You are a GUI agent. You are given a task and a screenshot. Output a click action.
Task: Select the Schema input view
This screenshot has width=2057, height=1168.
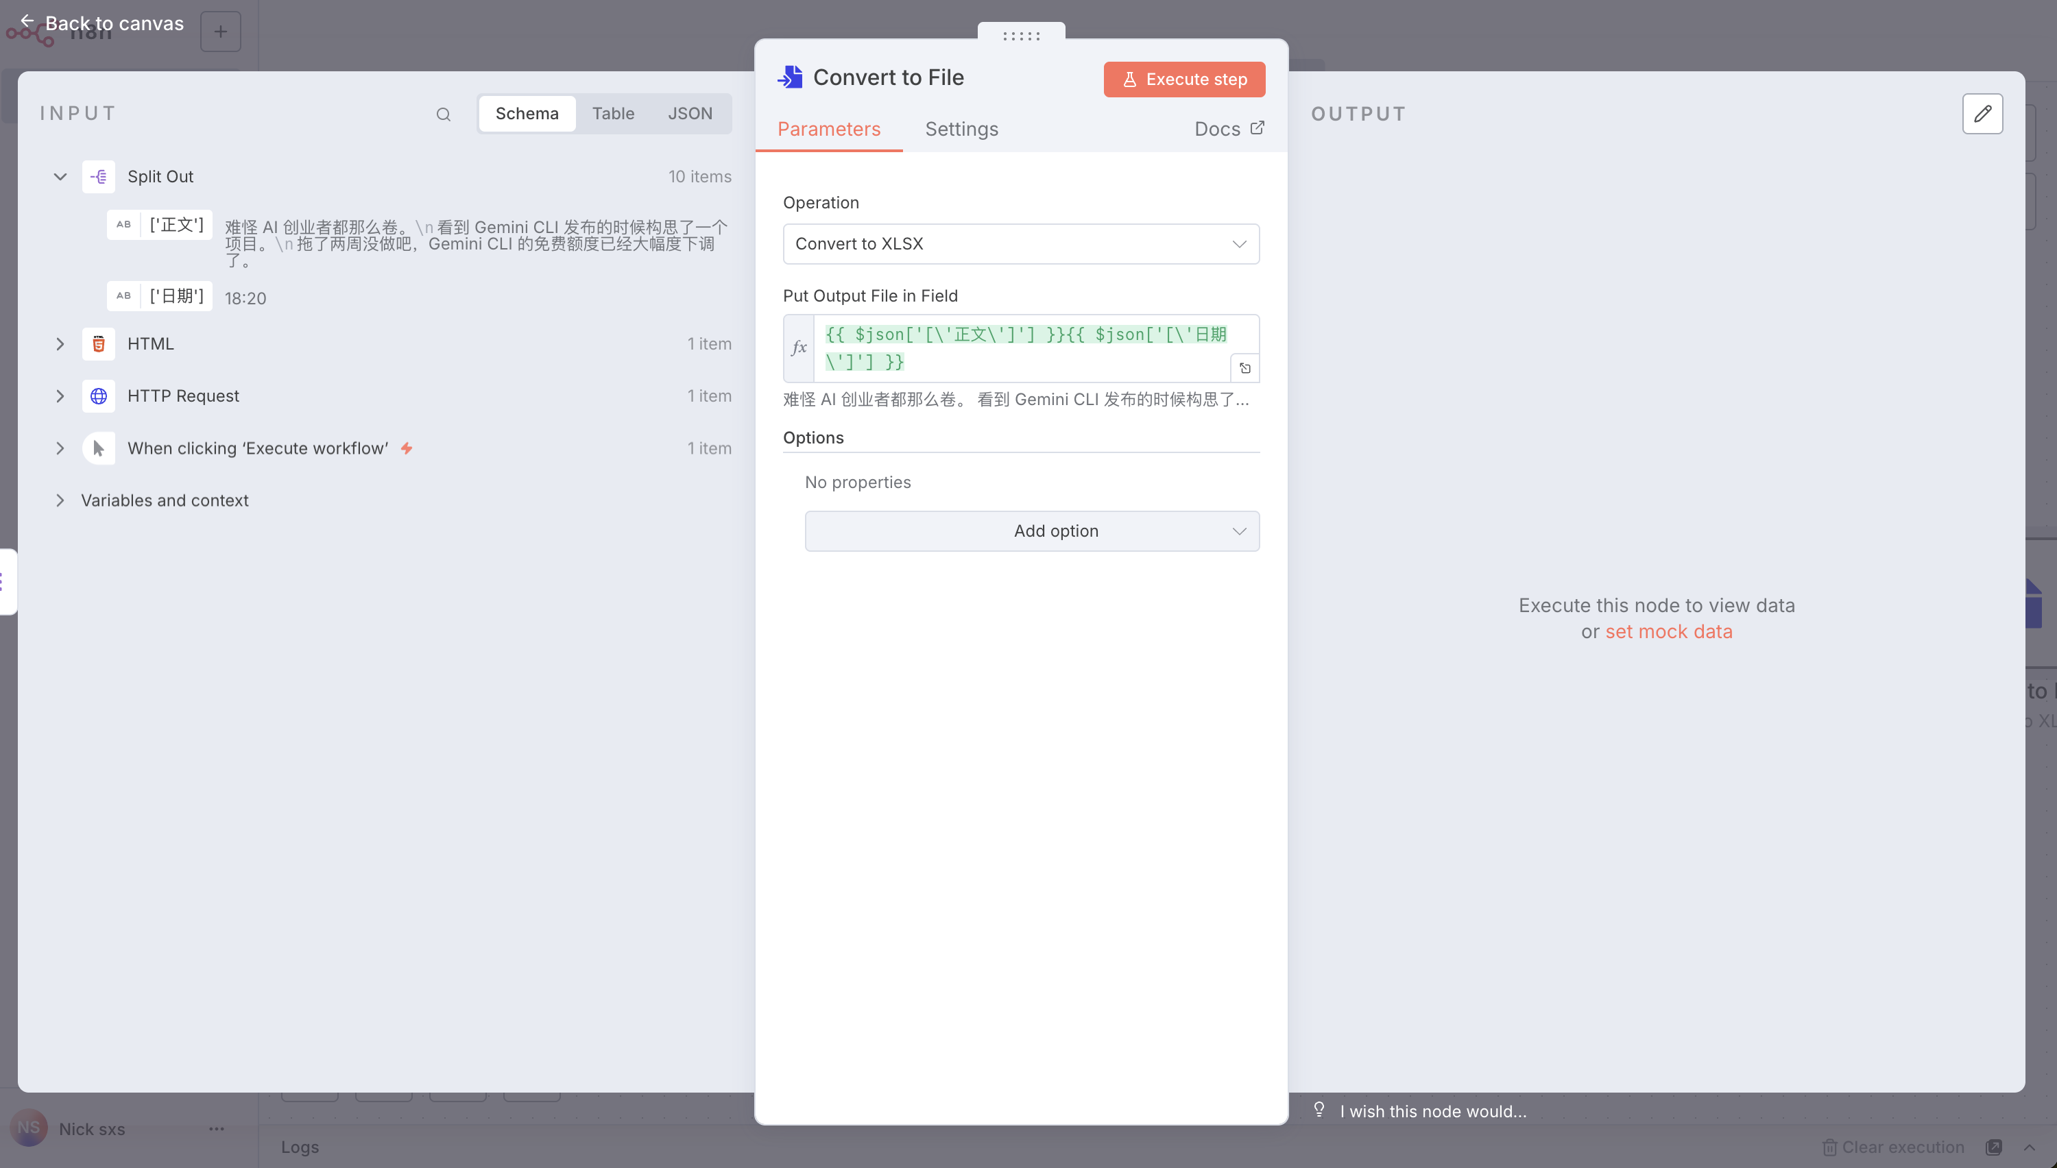(x=527, y=114)
